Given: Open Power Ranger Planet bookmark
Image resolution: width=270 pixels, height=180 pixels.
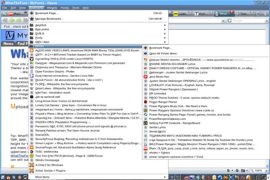Looking at the screenshot, I should 206,102.
